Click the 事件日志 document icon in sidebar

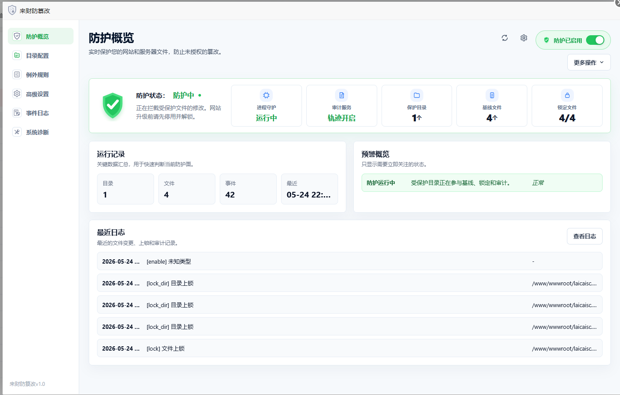point(17,113)
